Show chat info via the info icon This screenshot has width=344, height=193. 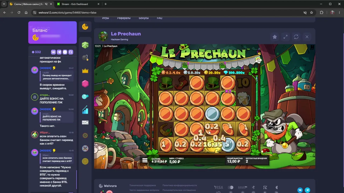pyautogui.click(x=65, y=52)
